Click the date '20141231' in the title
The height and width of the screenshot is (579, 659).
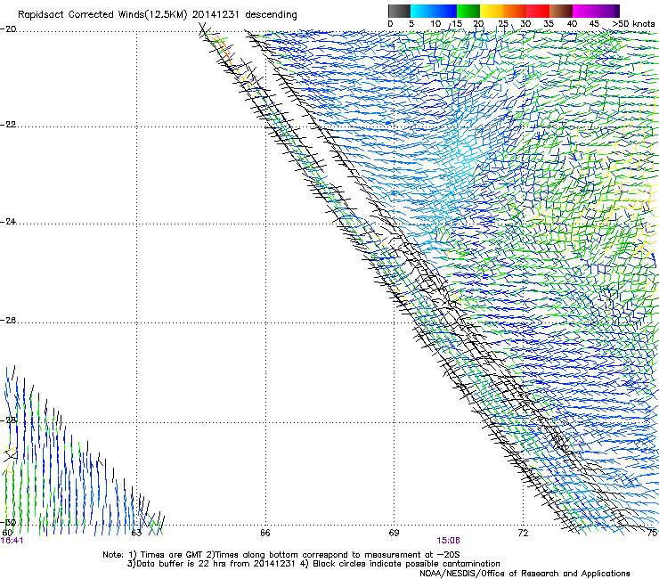click(216, 14)
